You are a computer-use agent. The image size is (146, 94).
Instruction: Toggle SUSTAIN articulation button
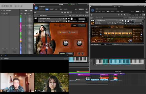click(x=69, y=32)
